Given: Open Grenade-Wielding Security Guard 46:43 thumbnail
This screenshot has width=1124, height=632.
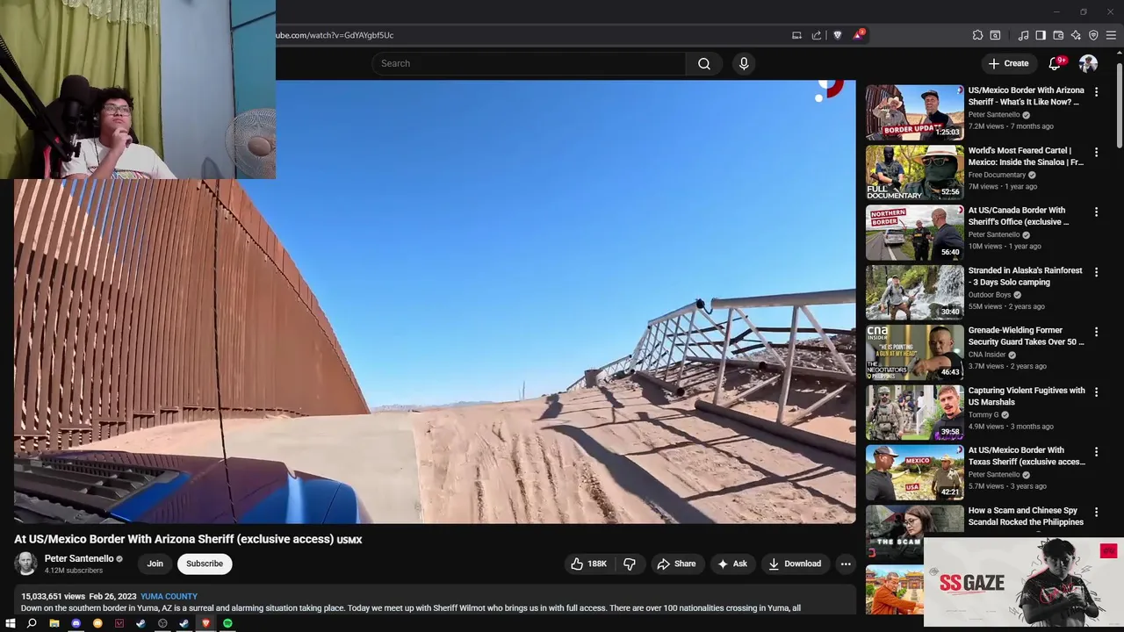Looking at the screenshot, I should tap(914, 352).
